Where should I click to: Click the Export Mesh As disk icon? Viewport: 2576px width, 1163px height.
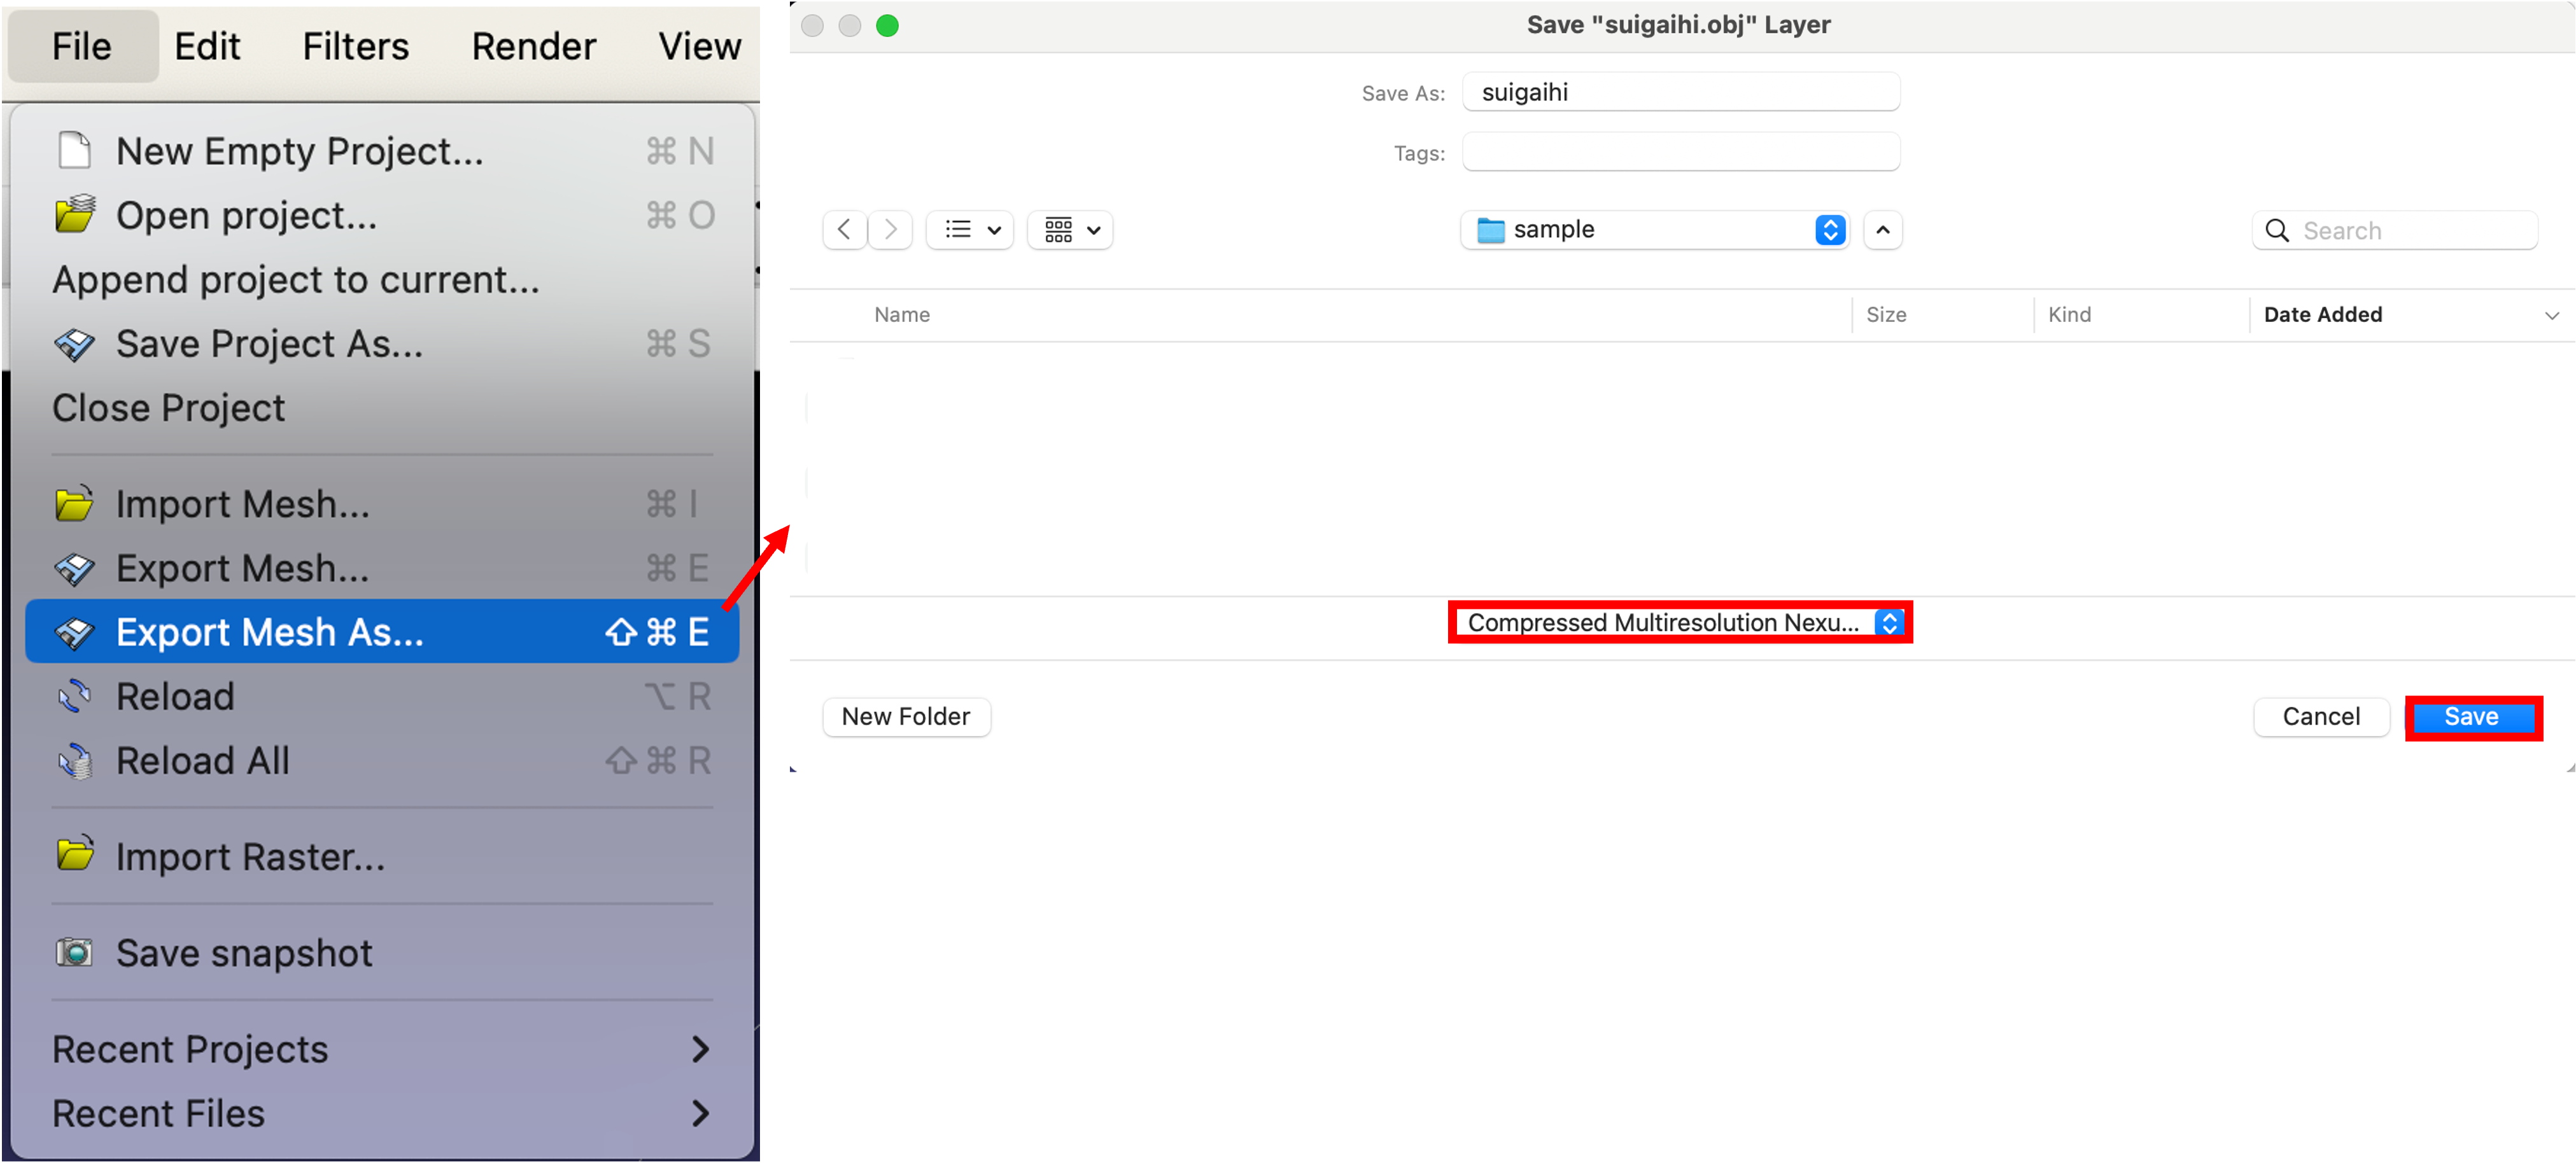pos(75,632)
